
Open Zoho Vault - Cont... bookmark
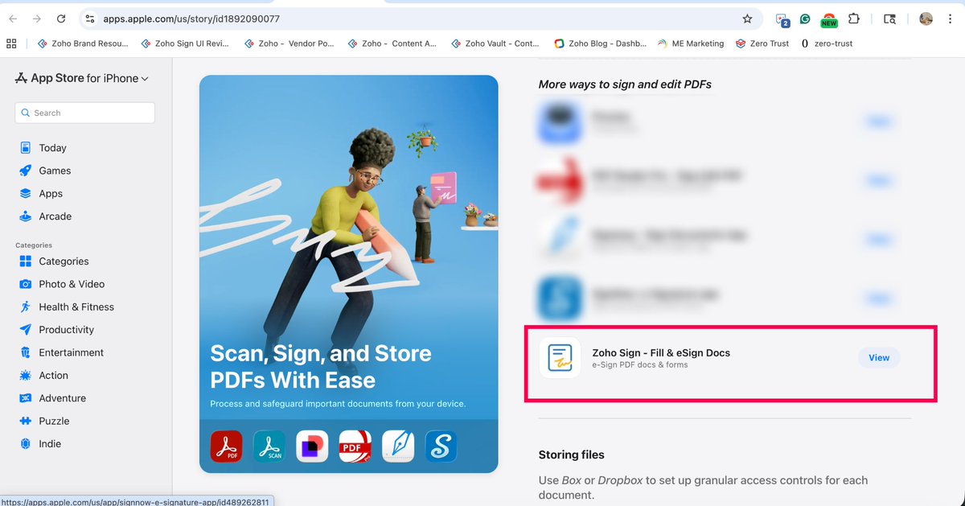[x=495, y=43]
